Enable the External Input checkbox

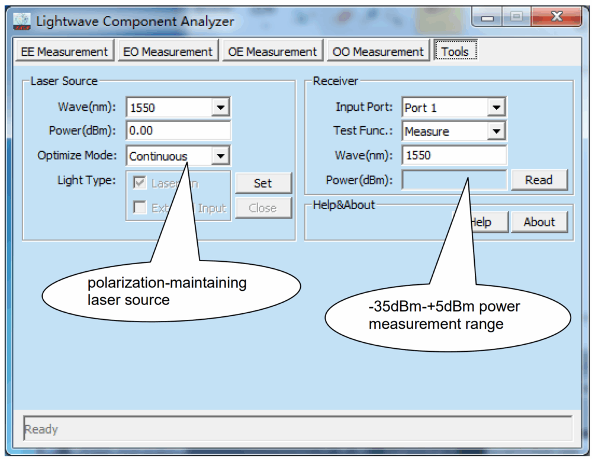tap(140, 208)
